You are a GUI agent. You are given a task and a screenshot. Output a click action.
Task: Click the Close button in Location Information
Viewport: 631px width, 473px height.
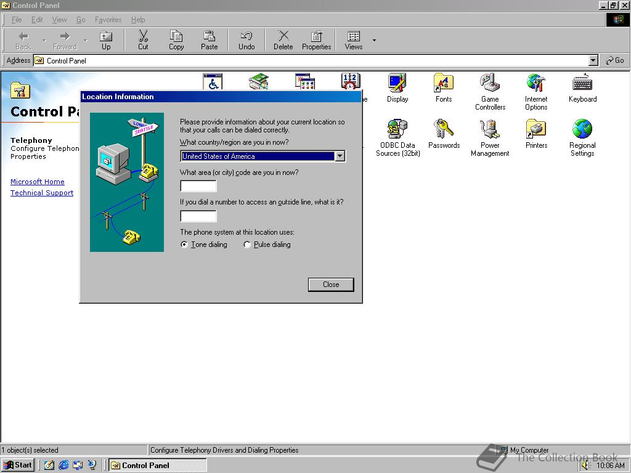pos(331,285)
